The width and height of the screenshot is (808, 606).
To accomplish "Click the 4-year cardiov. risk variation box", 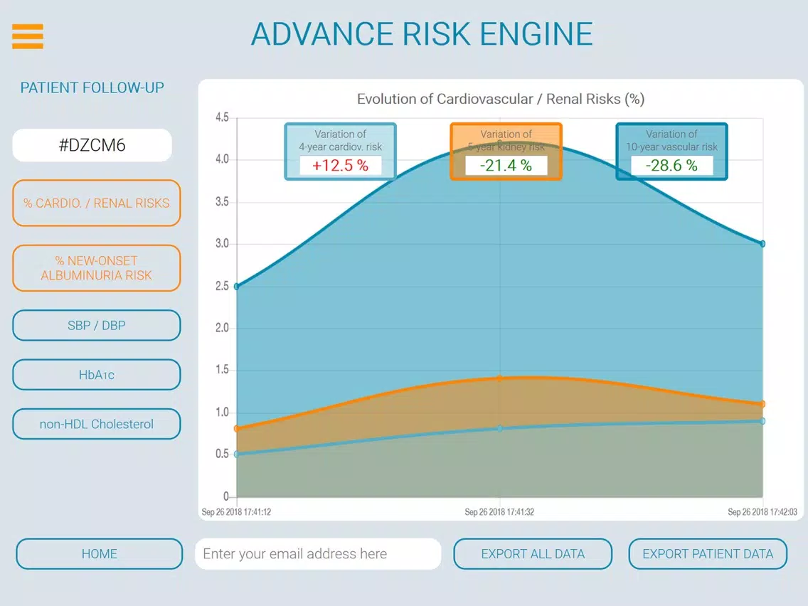I will click(x=341, y=151).
